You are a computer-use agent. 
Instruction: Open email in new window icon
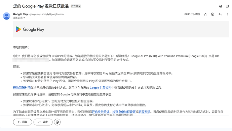[x=227, y=6]
